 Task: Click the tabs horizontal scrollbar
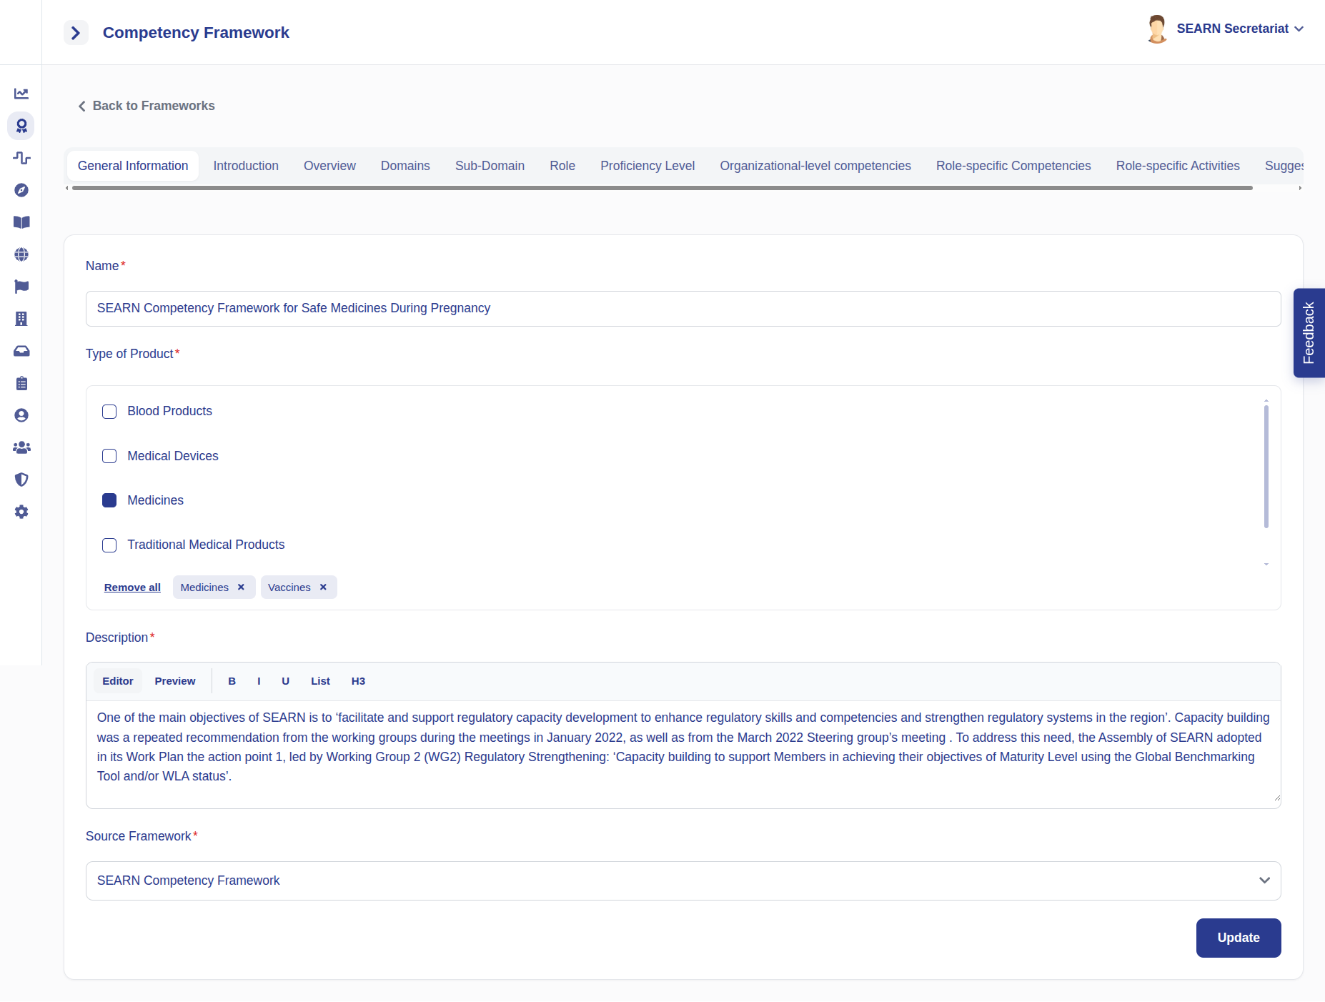(x=662, y=188)
